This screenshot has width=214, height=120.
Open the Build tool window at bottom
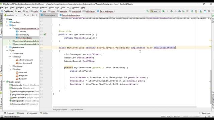tap(20, 113)
